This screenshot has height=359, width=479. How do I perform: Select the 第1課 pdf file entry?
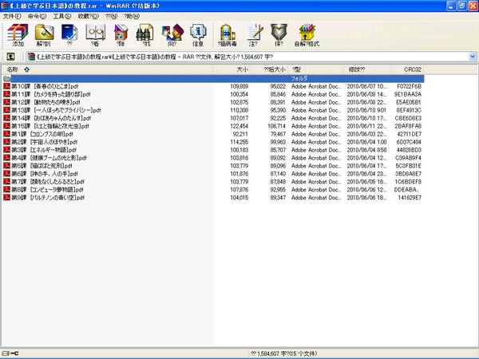[42, 135]
